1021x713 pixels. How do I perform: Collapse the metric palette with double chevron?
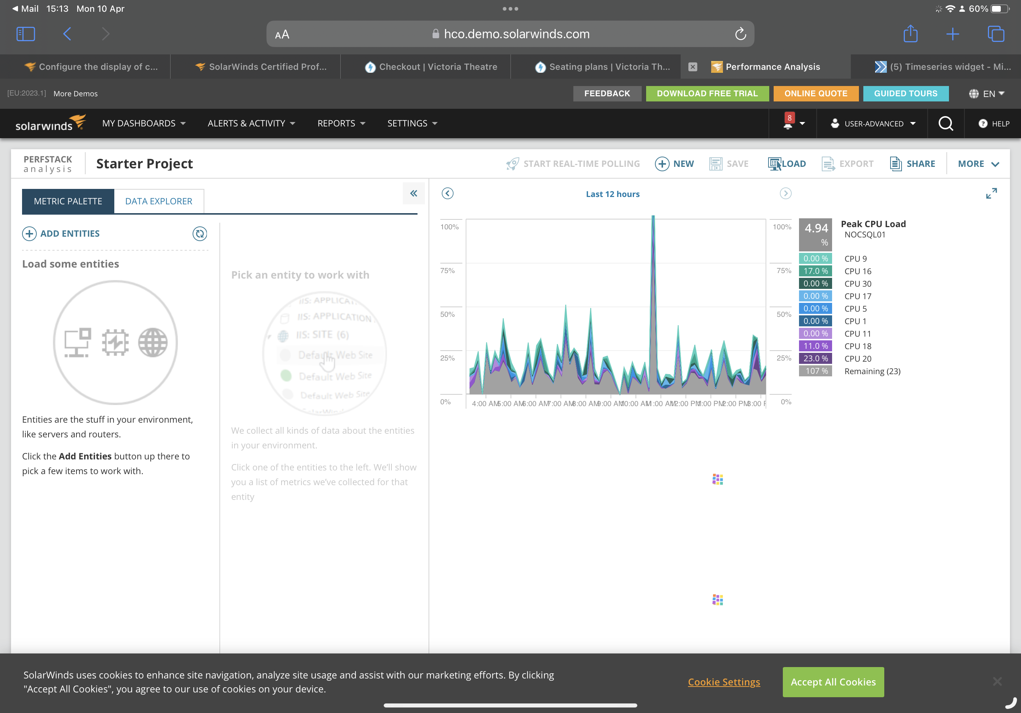point(413,193)
